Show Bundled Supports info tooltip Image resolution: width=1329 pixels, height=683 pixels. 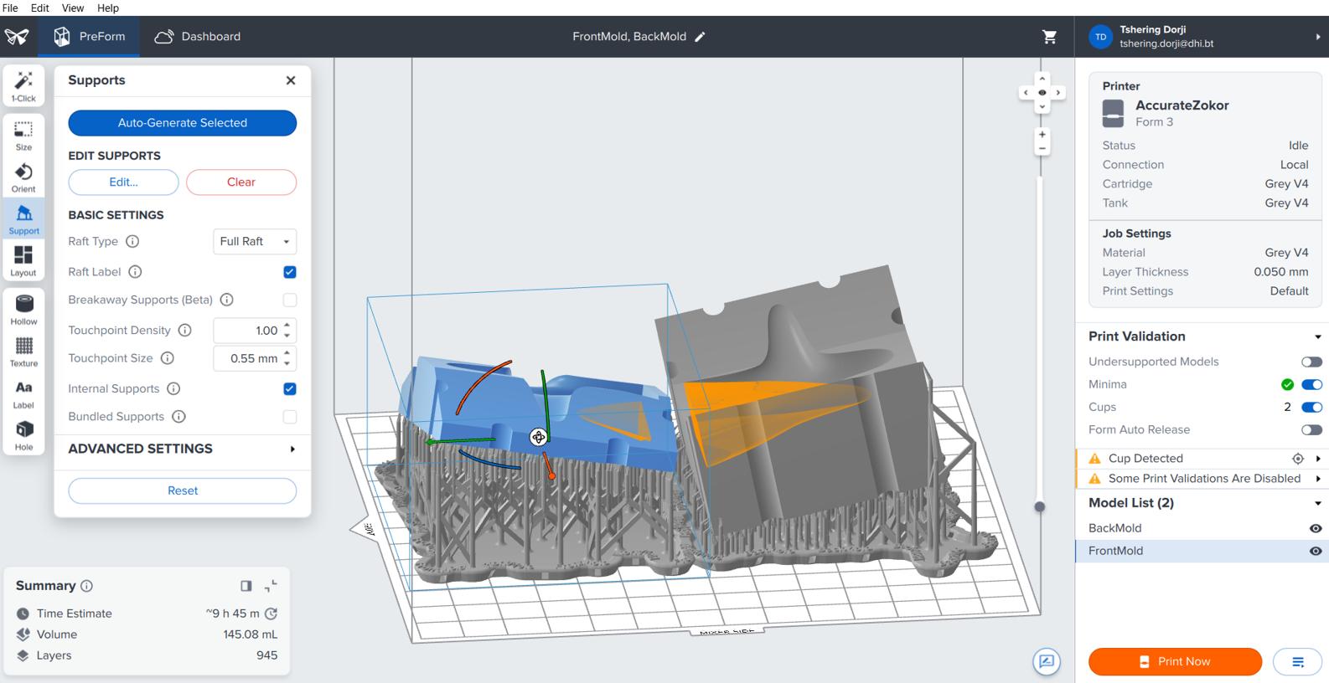click(x=178, y=417)
